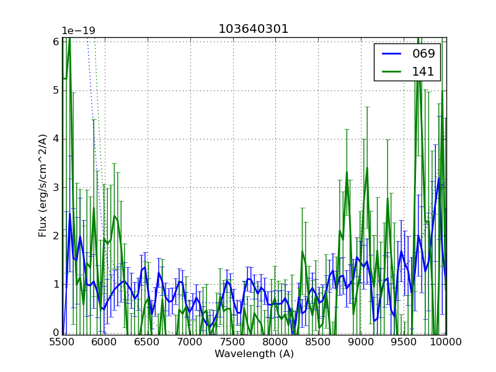The width and height of the screenshot is (496, 372).
Task: Click the 6000 x-axis tick label
Action: click(x=105, y=342)
